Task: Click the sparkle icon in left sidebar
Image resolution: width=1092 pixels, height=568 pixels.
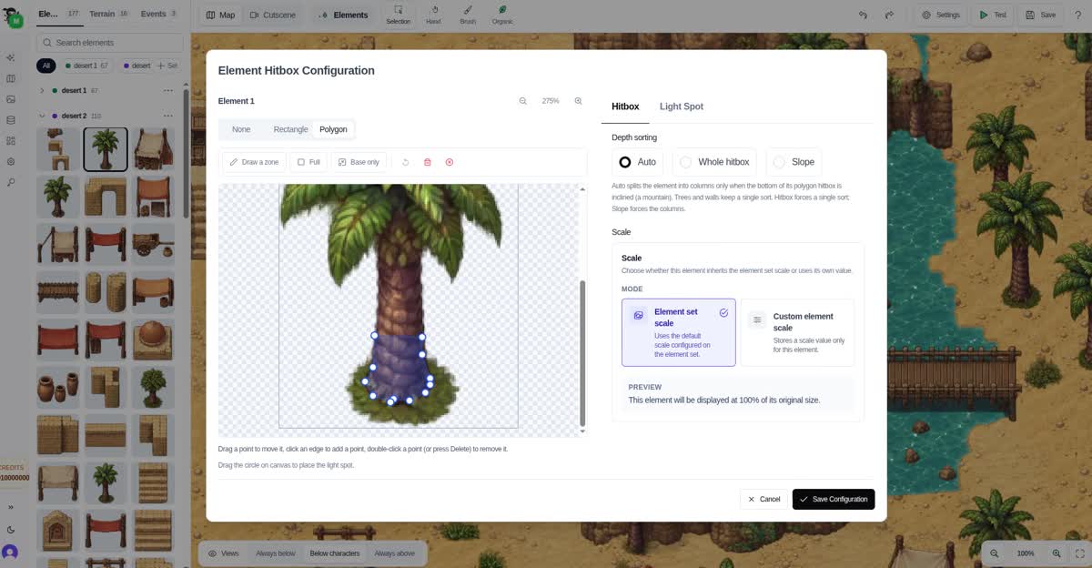Action: point(11,57)
